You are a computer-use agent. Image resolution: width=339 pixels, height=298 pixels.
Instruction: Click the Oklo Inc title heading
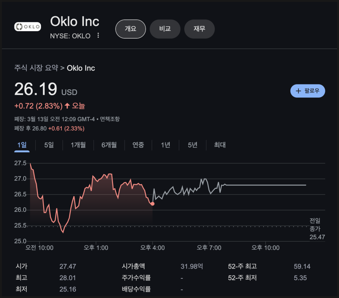coord(75,21)
